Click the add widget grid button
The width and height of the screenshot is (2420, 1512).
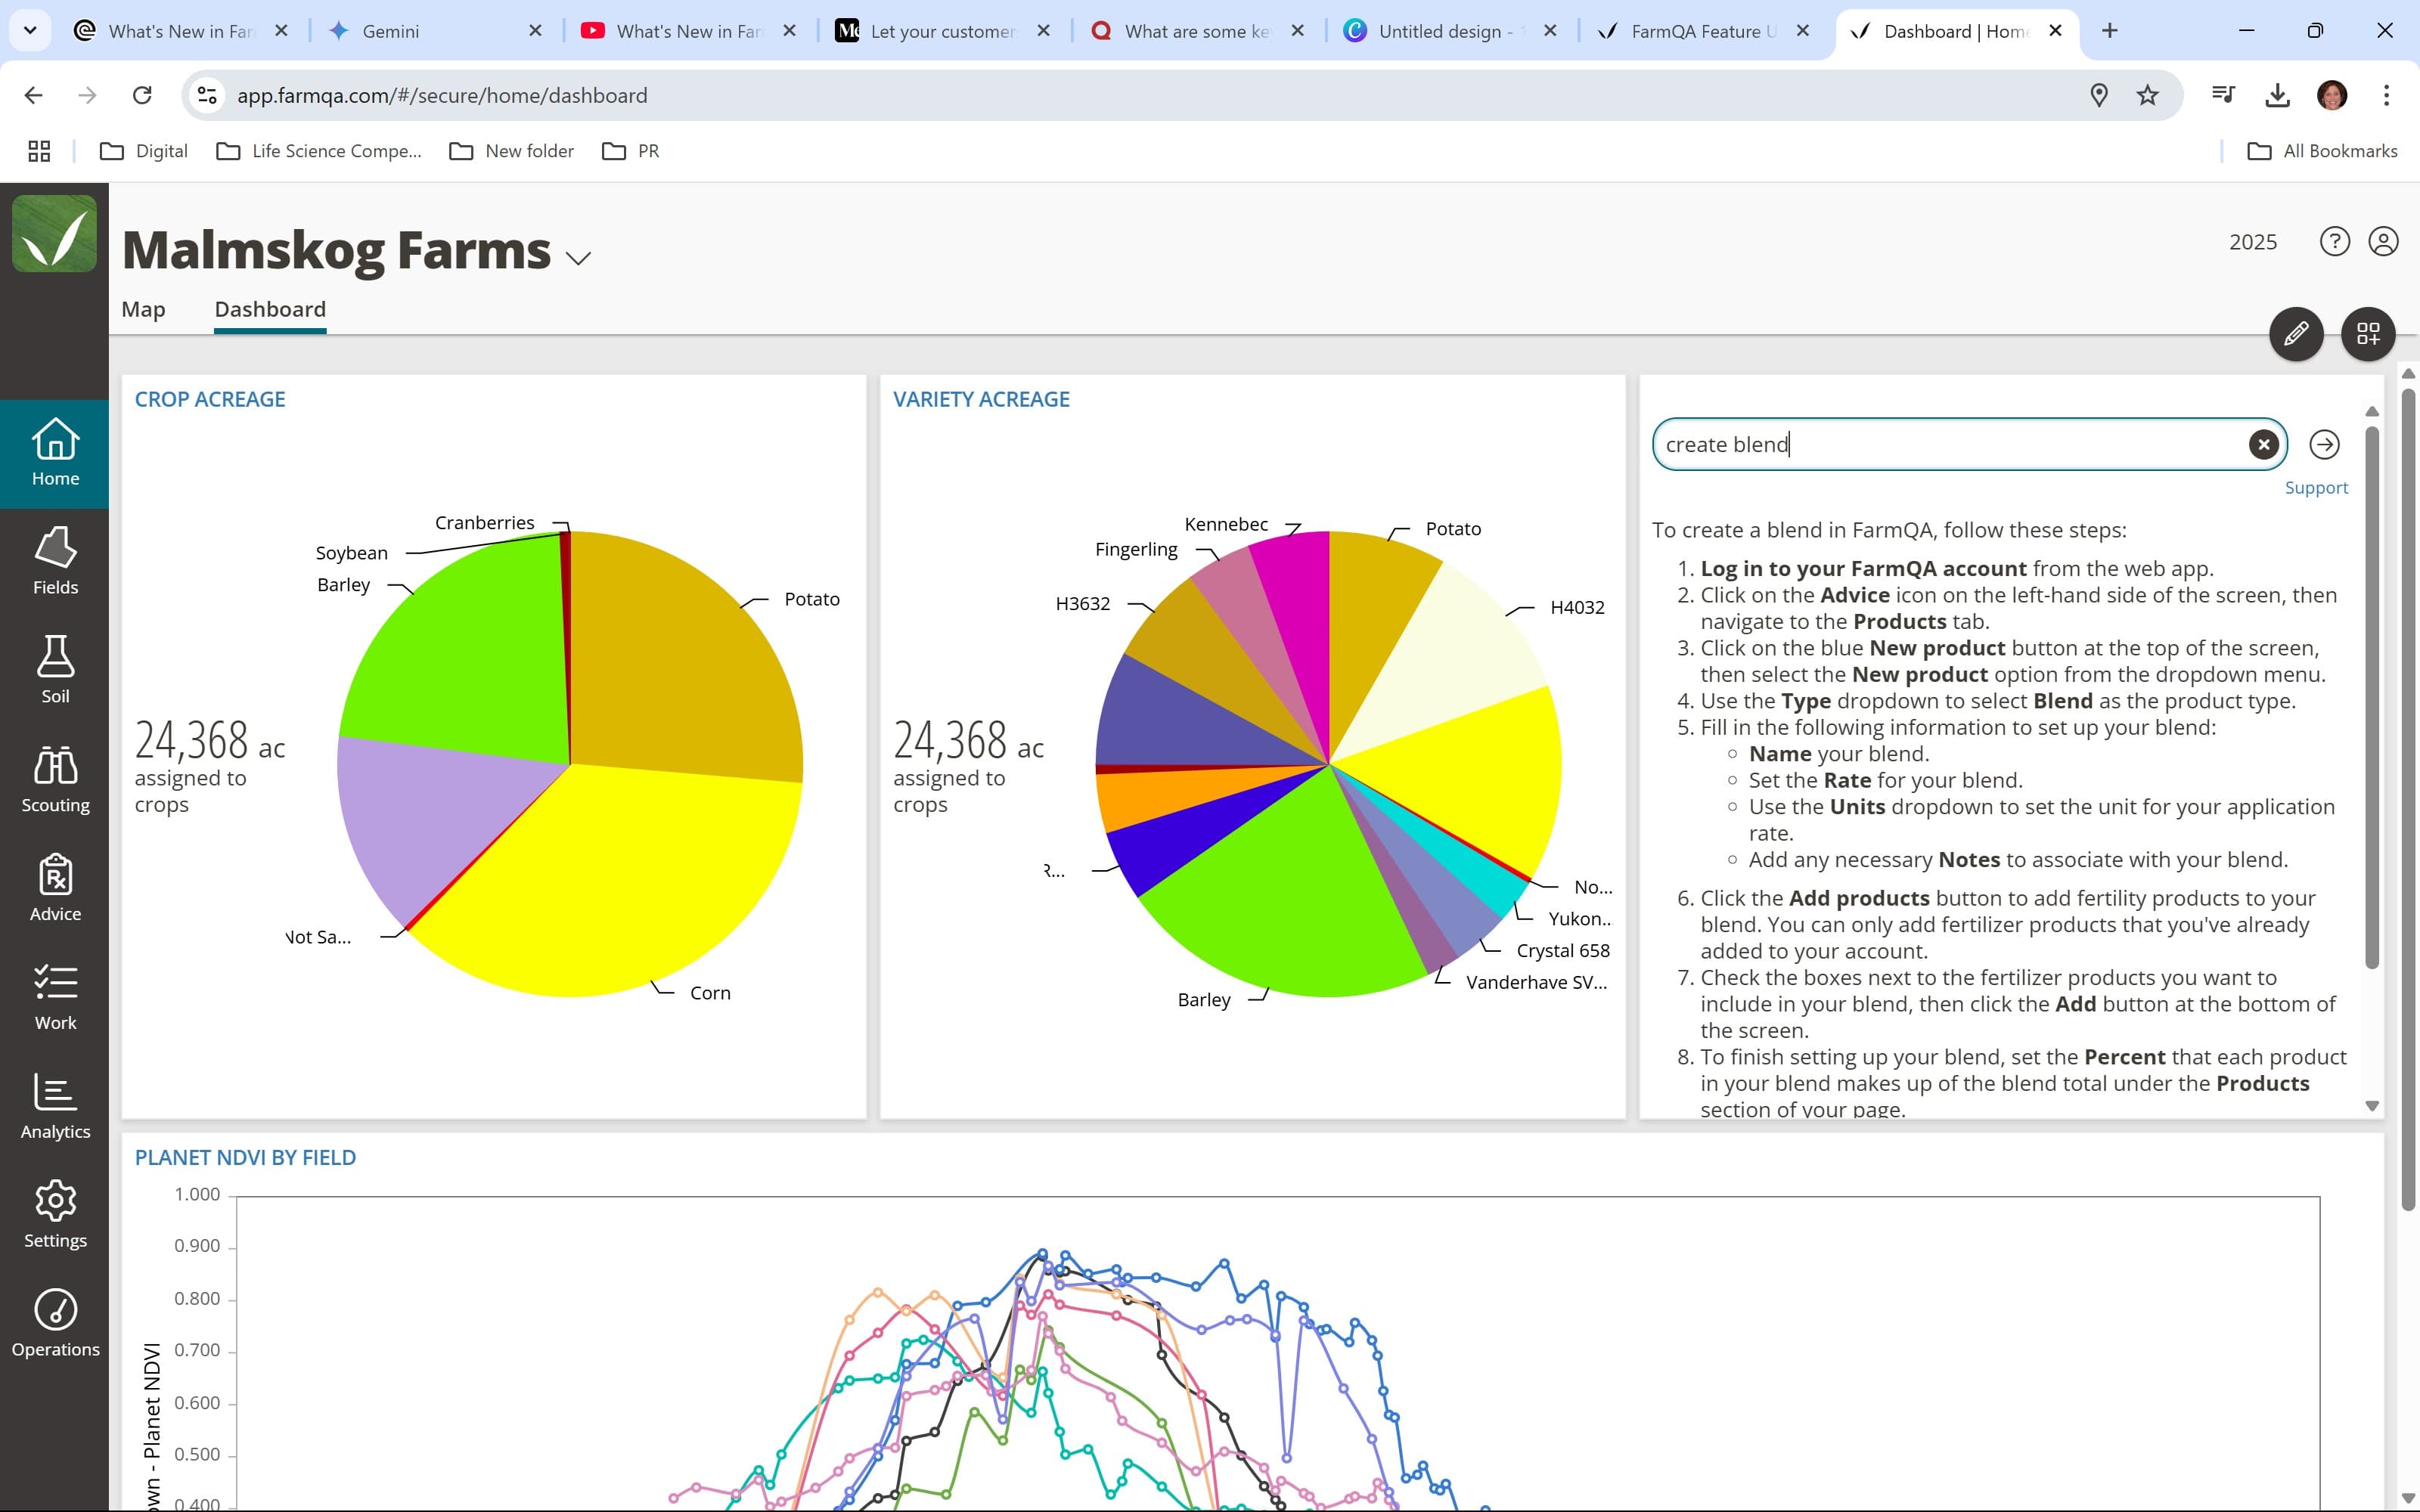[2368, 334]
